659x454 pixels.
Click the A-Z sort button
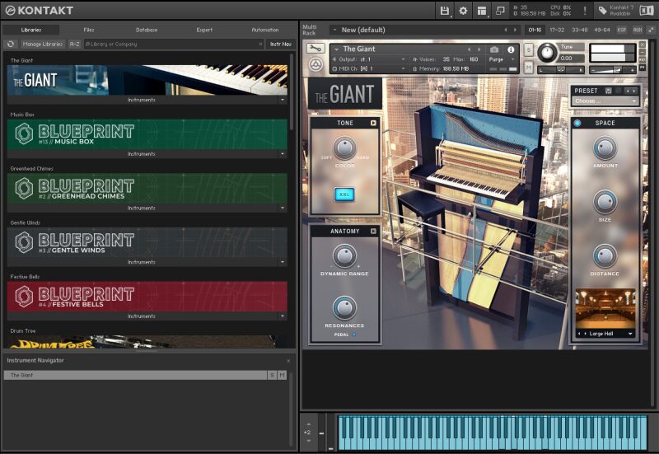(75, 44)
